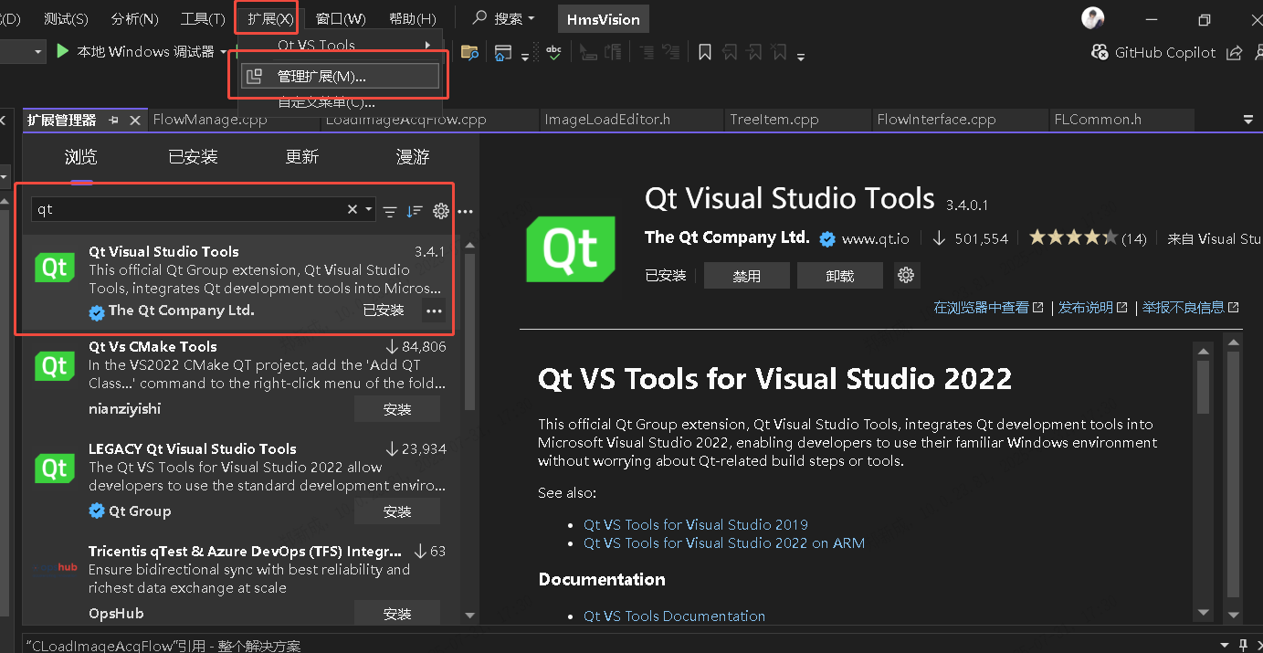Open the search box history dropdown arrow
The height and width of the screenshot is (653, 1263).
point(369,209)
